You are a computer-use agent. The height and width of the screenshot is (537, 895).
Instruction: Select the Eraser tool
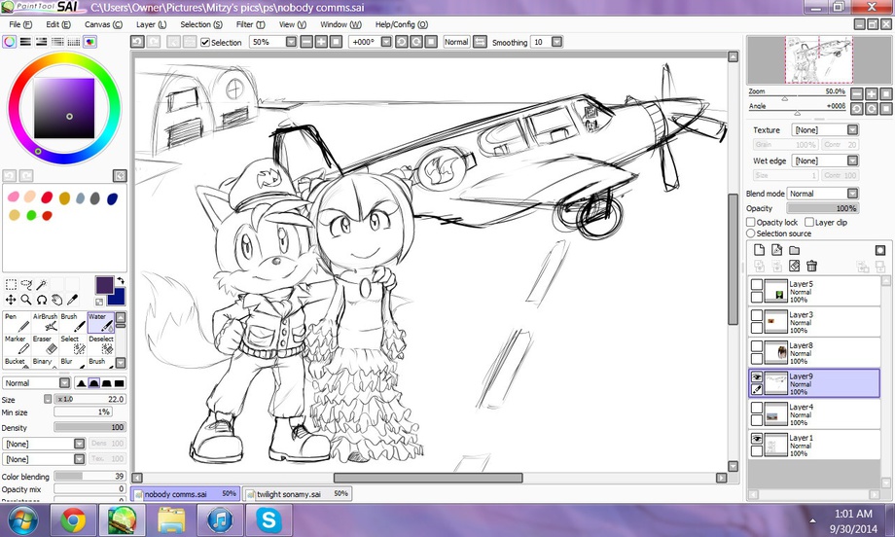tap(45, 345)
